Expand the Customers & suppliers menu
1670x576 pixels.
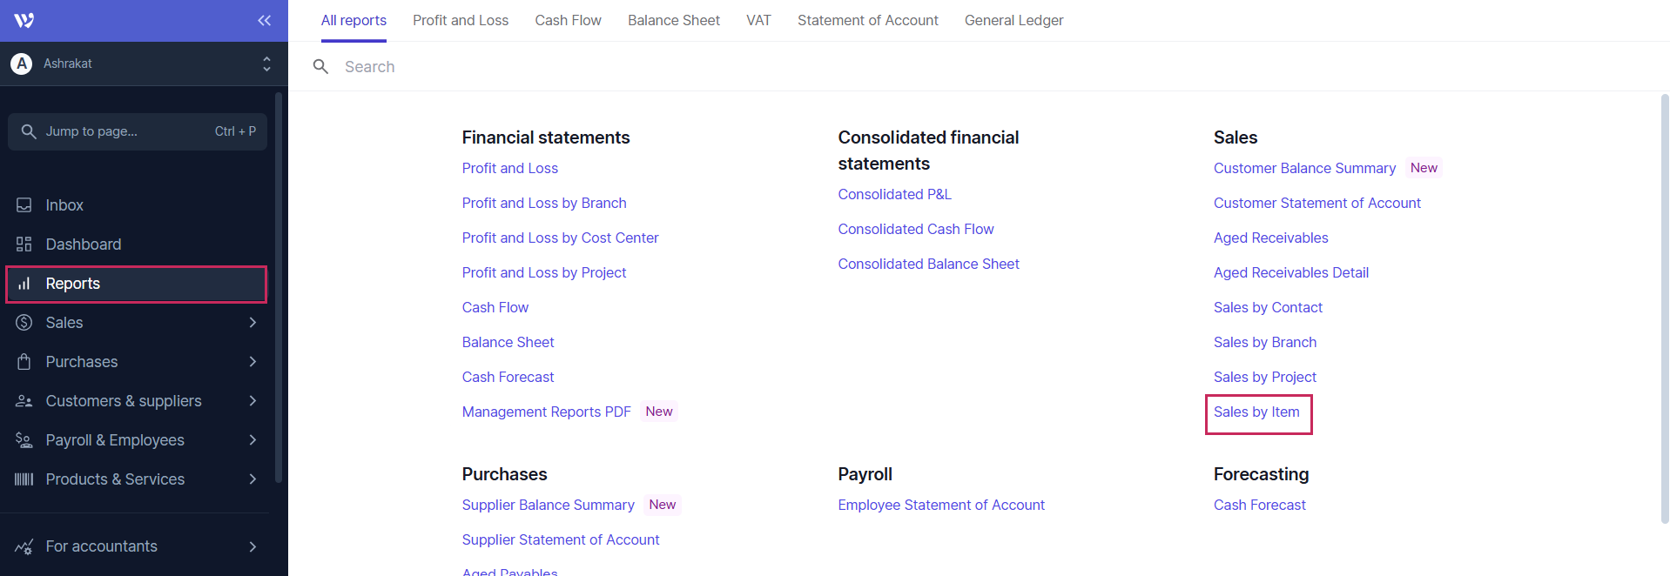253,401
